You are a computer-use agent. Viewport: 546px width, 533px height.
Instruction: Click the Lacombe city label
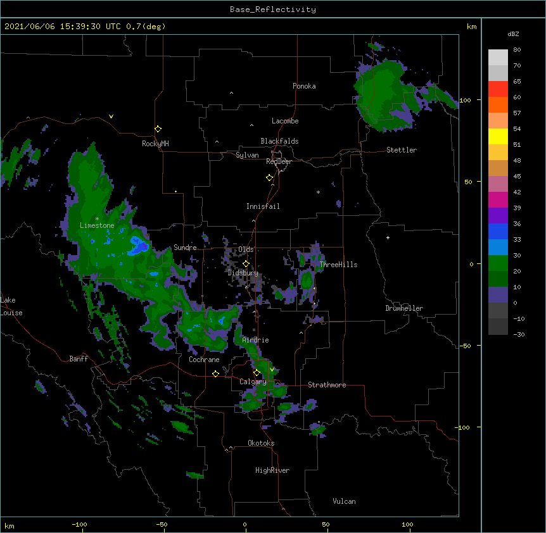(285, 121)
